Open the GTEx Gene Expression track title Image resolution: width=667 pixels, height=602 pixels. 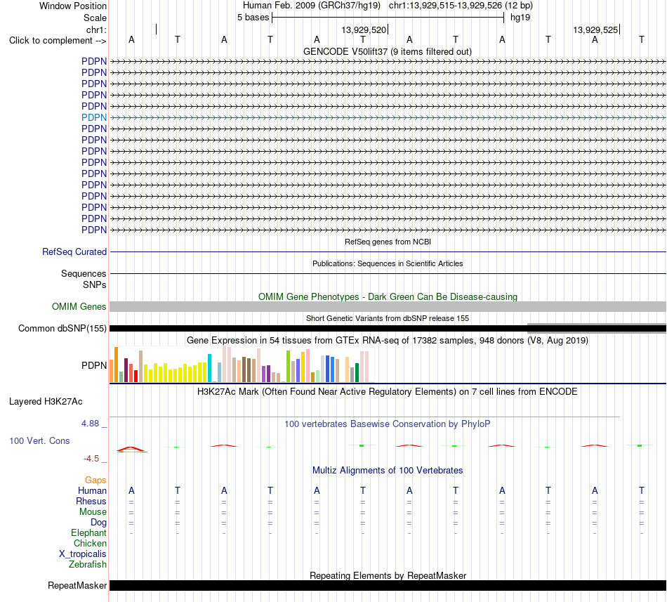388,341
